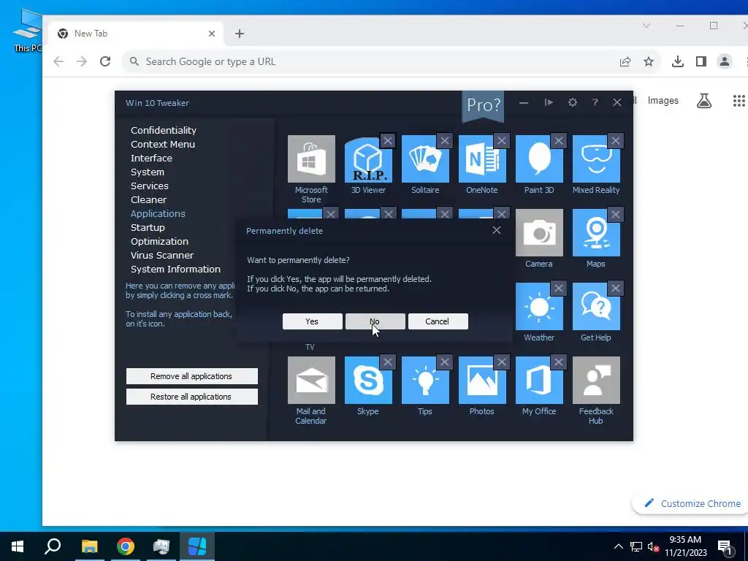
Task: Click the Maps app tile
Action: pyautogui.click(x=596, y=233)
